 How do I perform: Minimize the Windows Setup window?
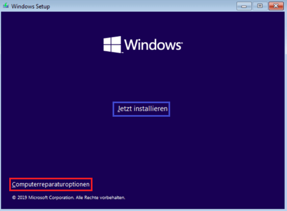pyautogui.click(x=244, y=6)
